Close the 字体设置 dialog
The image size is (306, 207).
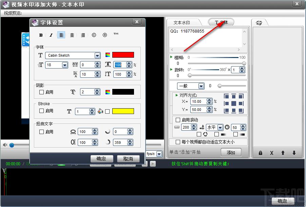click(x=137, y=22)
